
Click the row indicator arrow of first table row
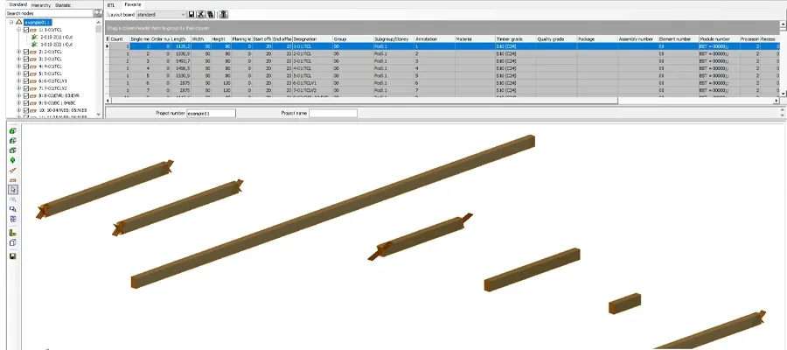[107, 46]
